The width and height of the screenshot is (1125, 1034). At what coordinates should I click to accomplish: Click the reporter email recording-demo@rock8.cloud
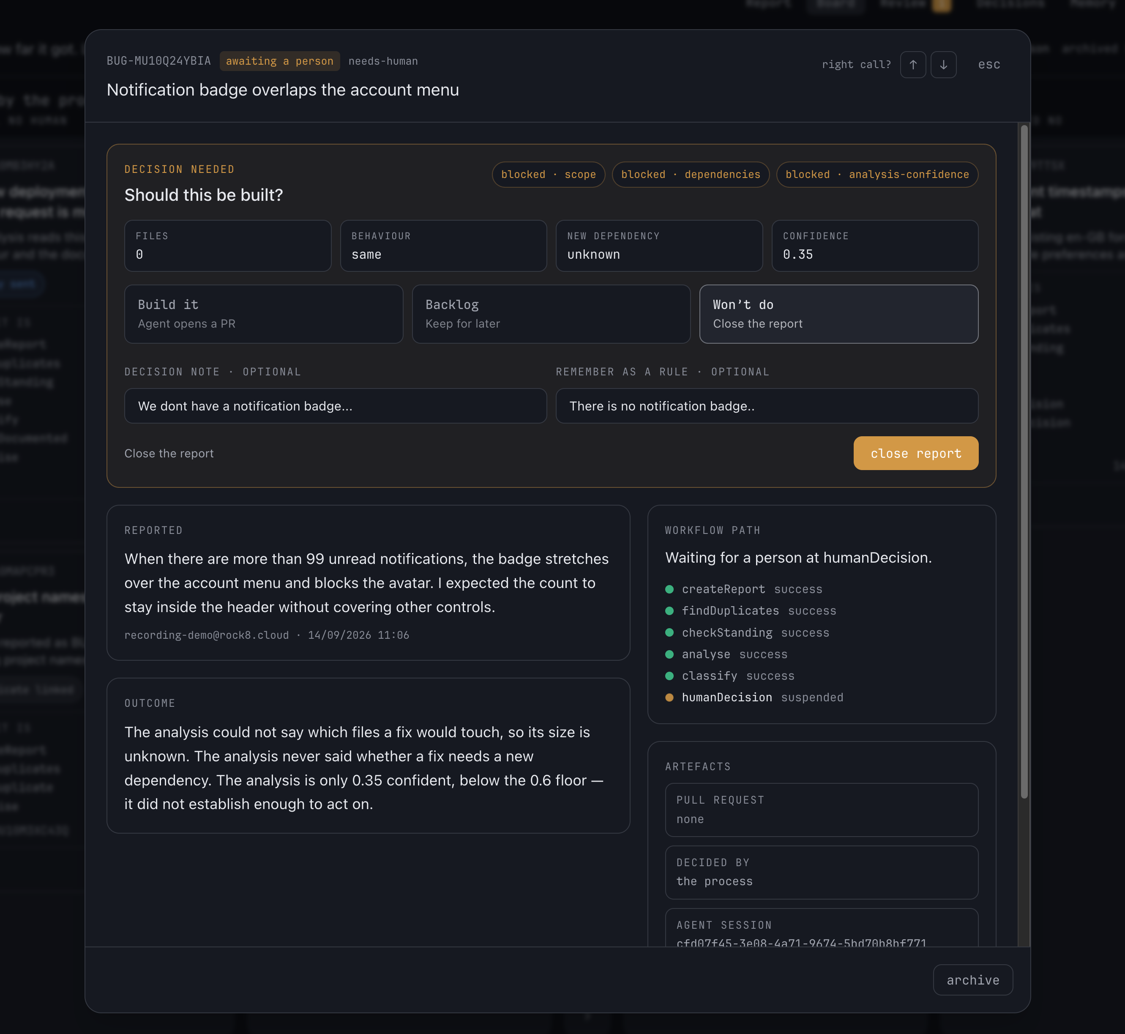206,635
